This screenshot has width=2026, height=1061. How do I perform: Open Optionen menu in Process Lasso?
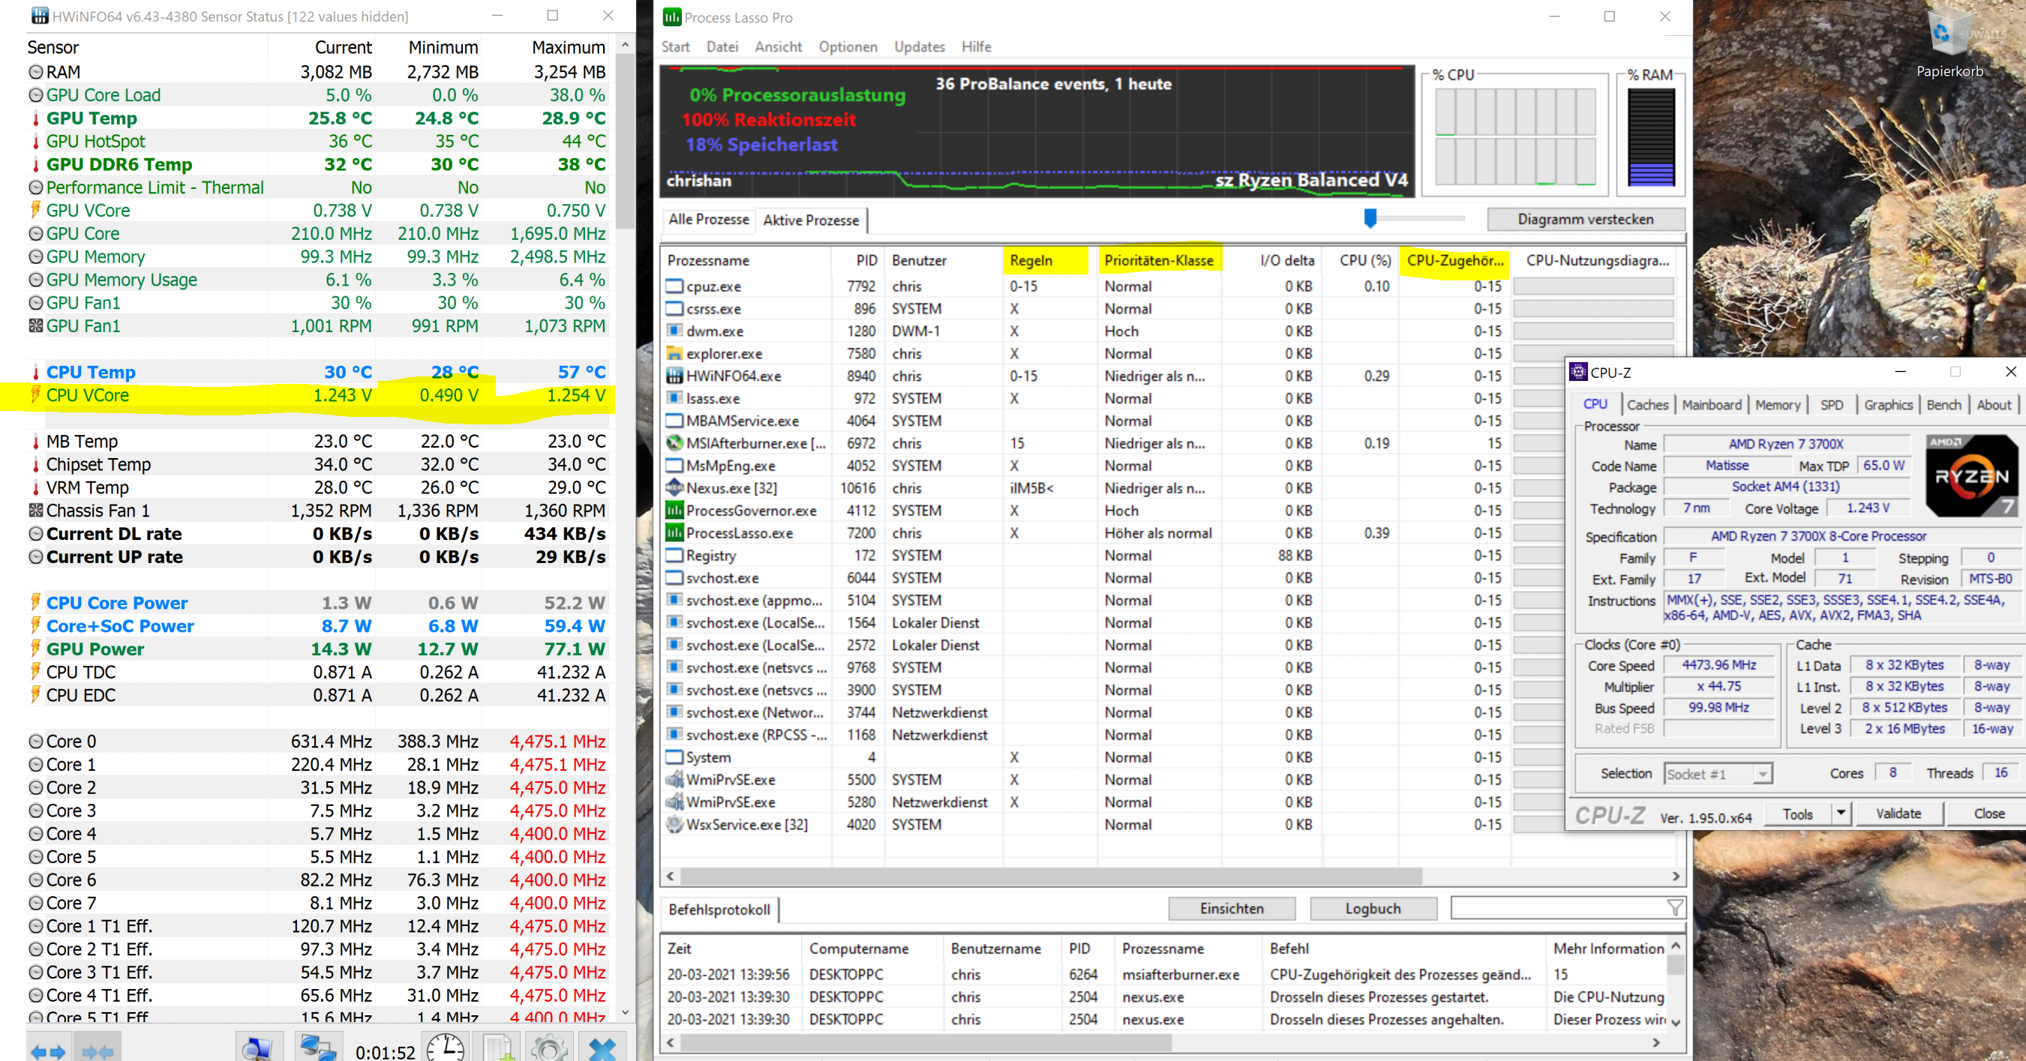click(x=848, y=46)
